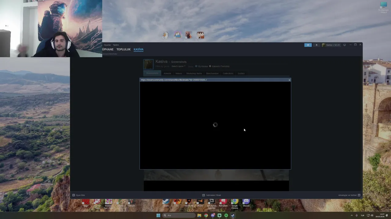Open the cartoon face desktop shortcut
Screen dimensions: 391x219
(200, 35)
